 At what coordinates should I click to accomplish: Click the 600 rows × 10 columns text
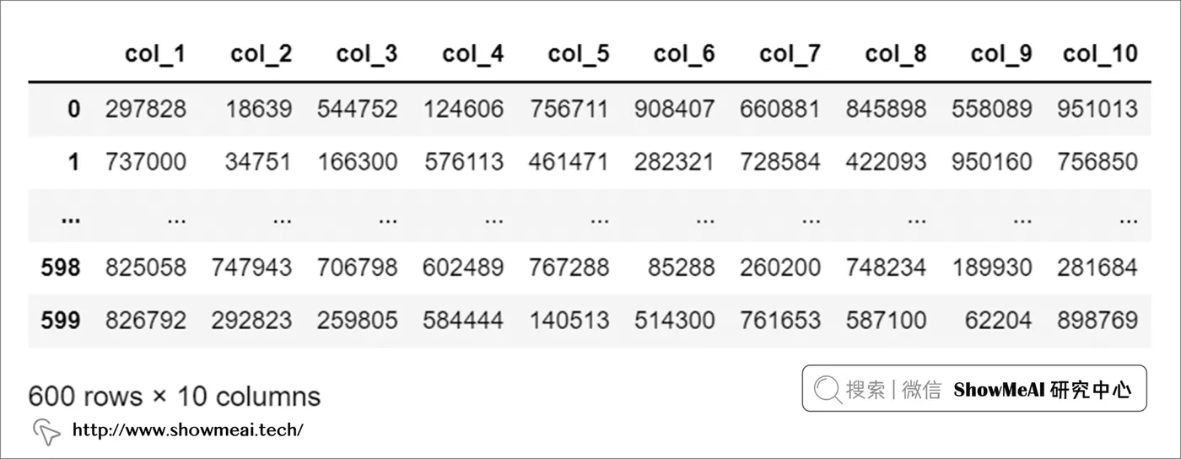tap(175, 396)
